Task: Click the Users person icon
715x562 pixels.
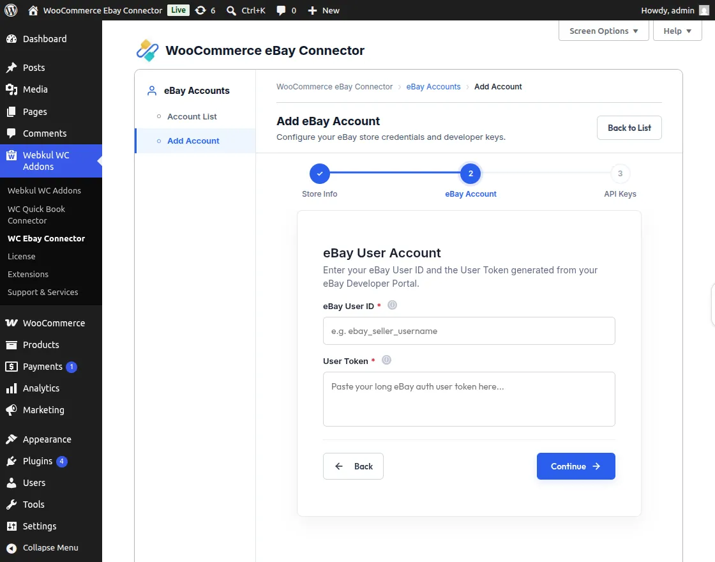Action: tap(11, 483)
